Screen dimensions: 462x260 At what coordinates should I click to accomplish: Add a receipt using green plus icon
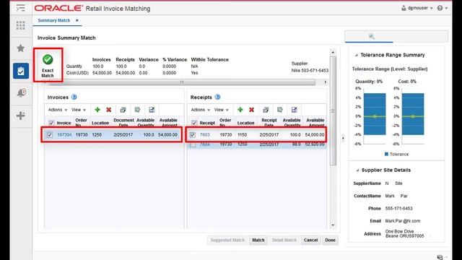[x=240, y=110]
